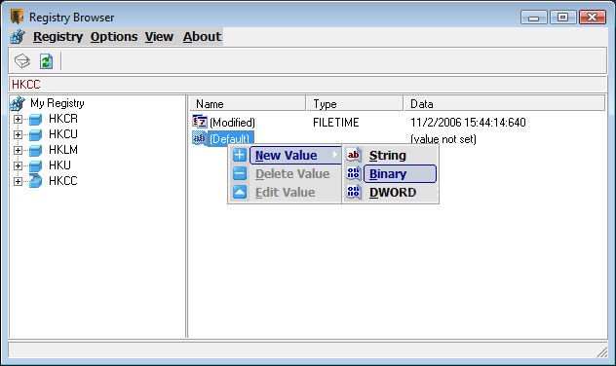Click the plus icon beside New Value
Image resolution: width=616 pixels, height=366 pixels.
(x=240, y=155)
